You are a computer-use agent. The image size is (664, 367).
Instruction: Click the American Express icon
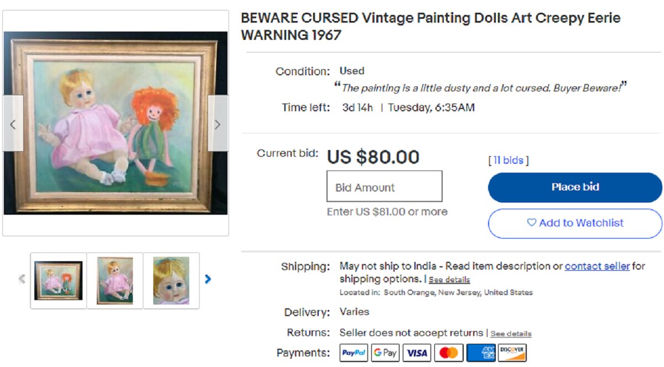tap(480, 353)
